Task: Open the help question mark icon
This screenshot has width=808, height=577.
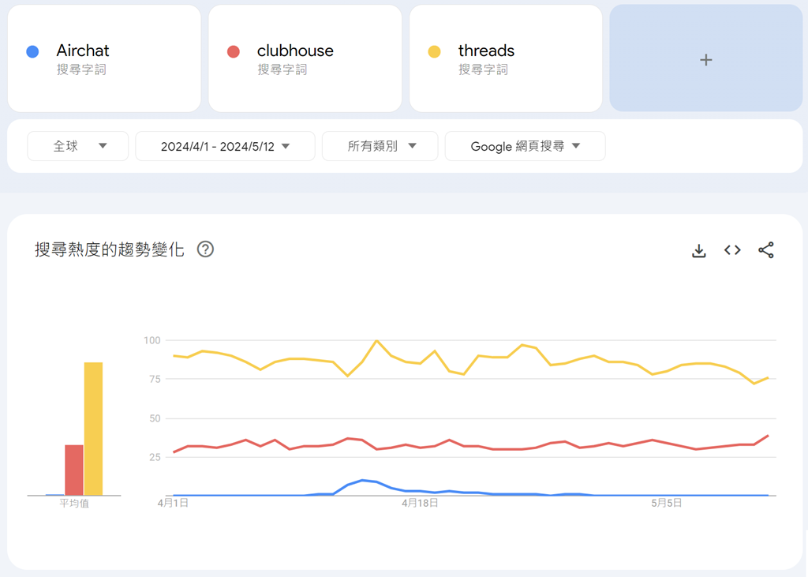Action: click(205, 249)
